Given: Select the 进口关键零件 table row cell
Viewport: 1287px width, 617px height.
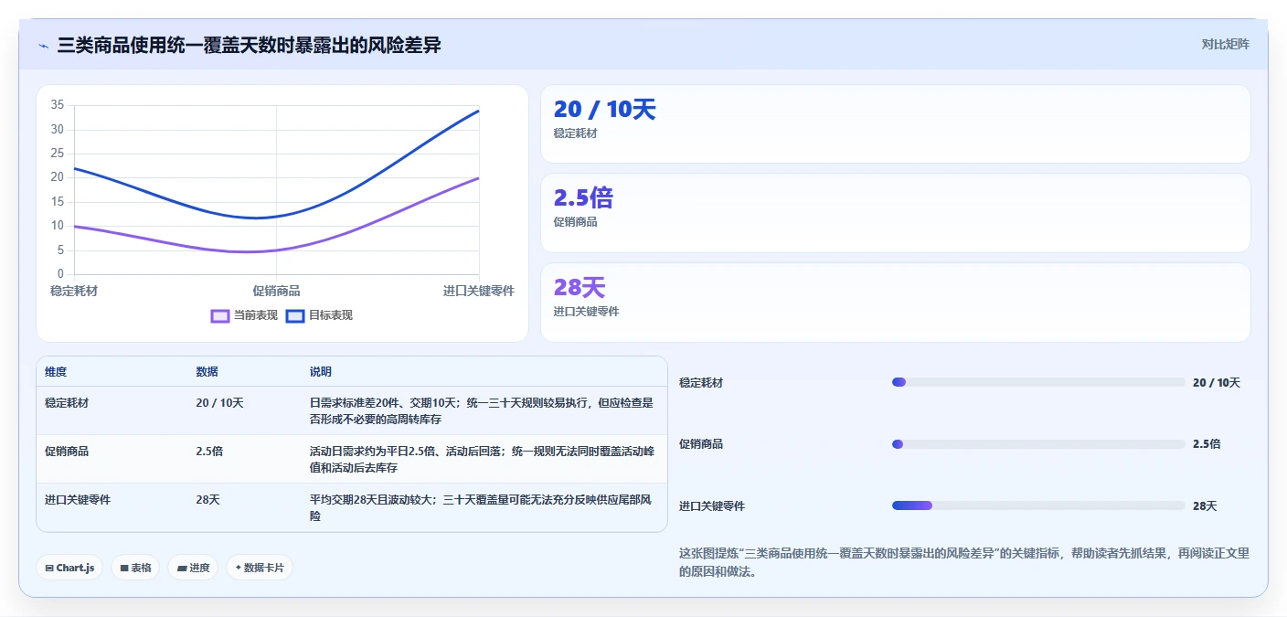Looking at the screenshot, I should [78, 500].
